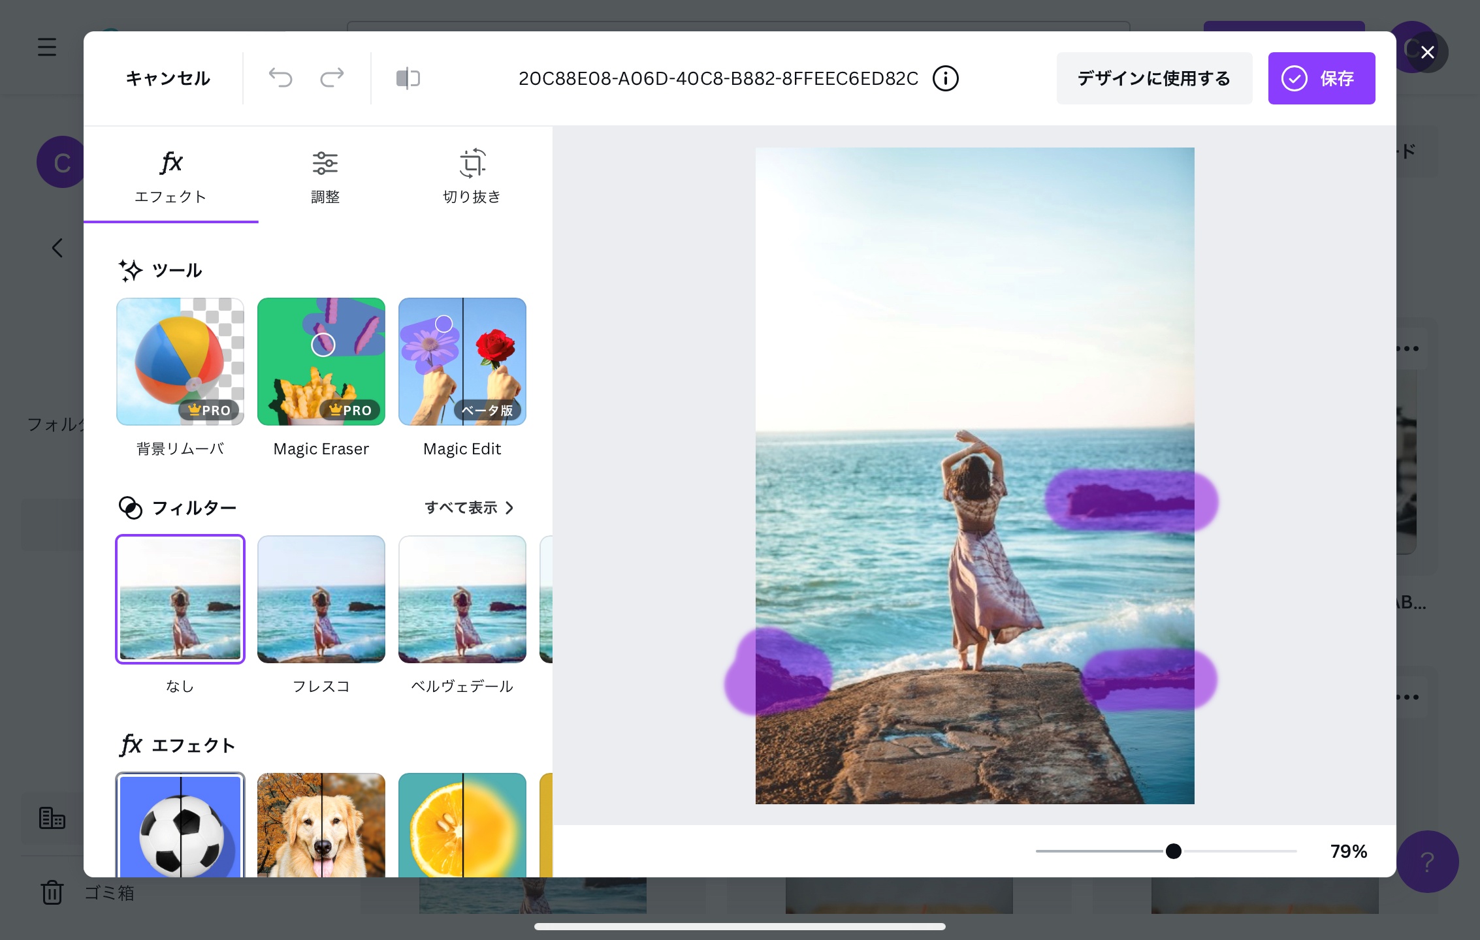Screen dimensions: 1480x940
Task: Click the エフェクト section fx icon
Action: pos(131,745)
